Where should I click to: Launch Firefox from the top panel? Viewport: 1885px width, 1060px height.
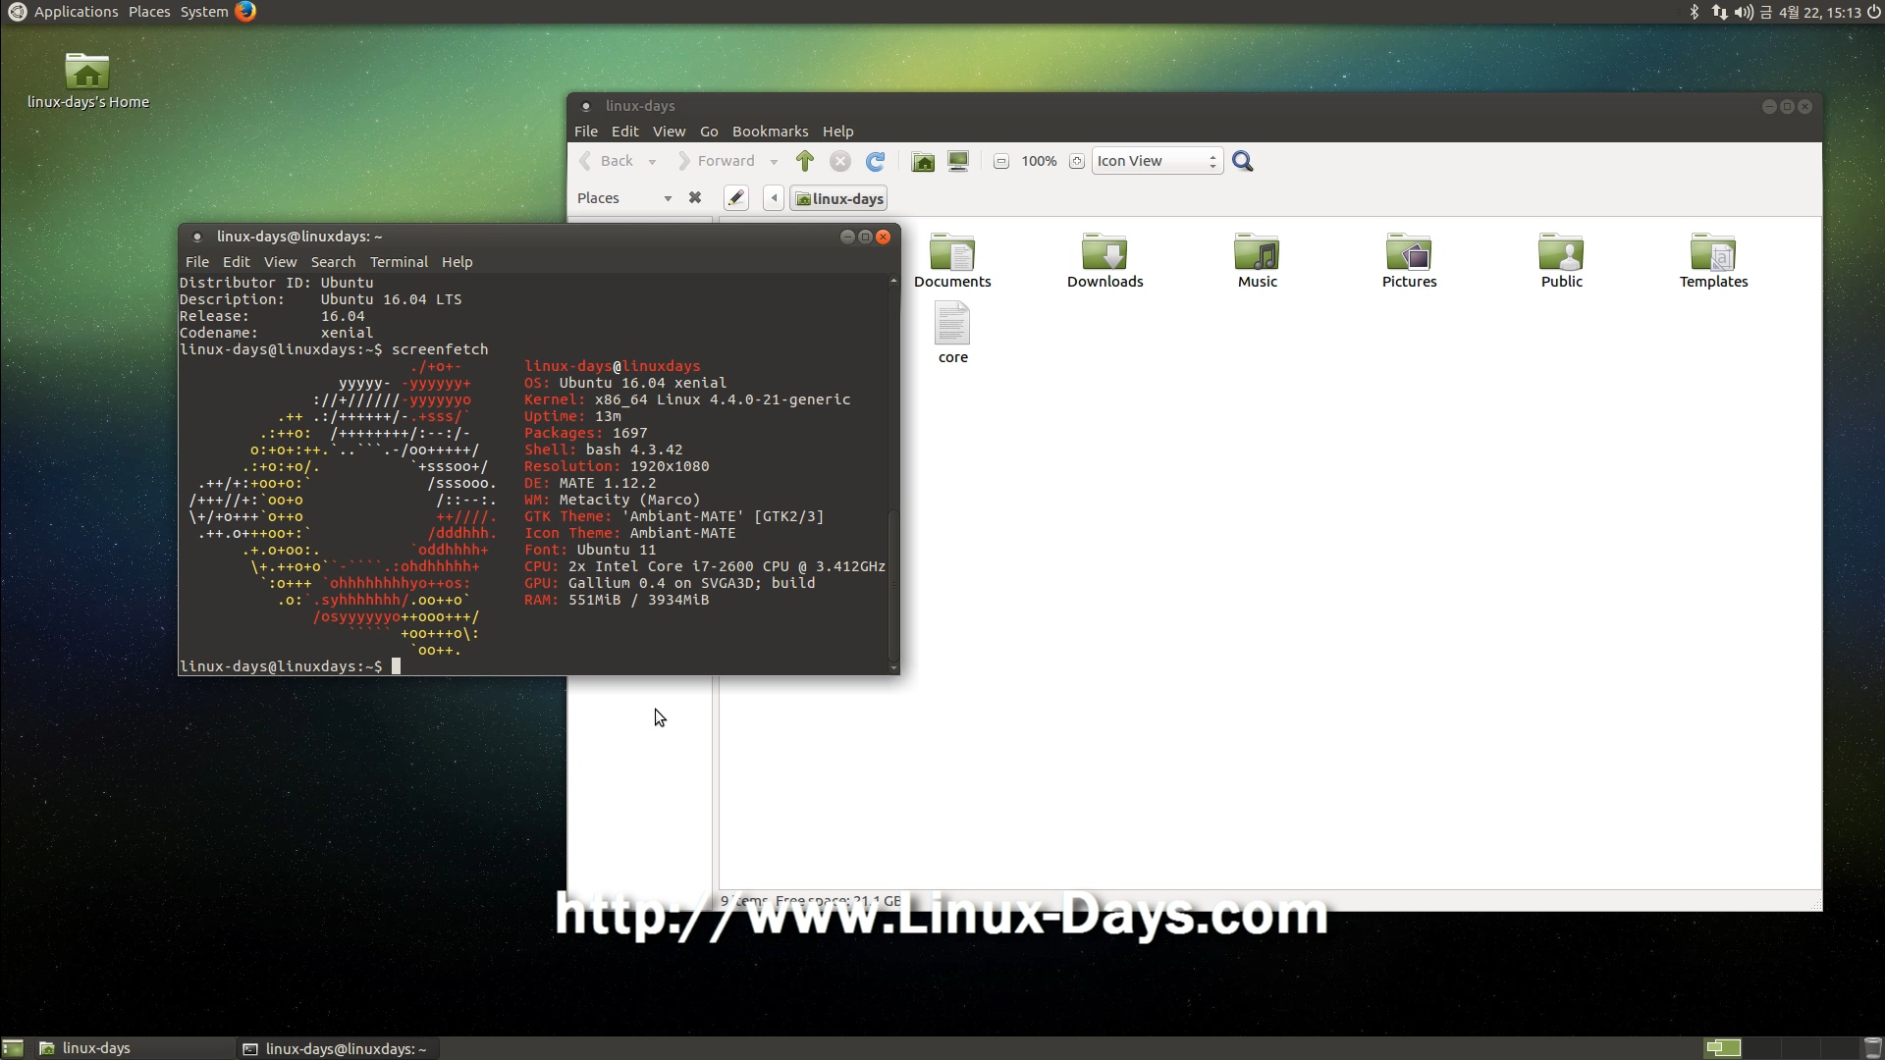click(245, 12)
